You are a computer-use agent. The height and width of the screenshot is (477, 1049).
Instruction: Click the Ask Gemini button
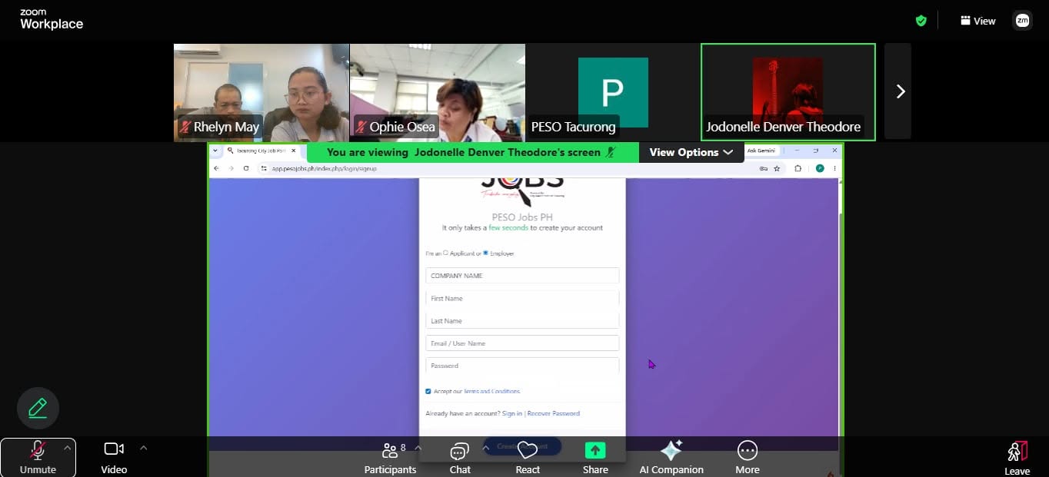[x=762, y=151]
